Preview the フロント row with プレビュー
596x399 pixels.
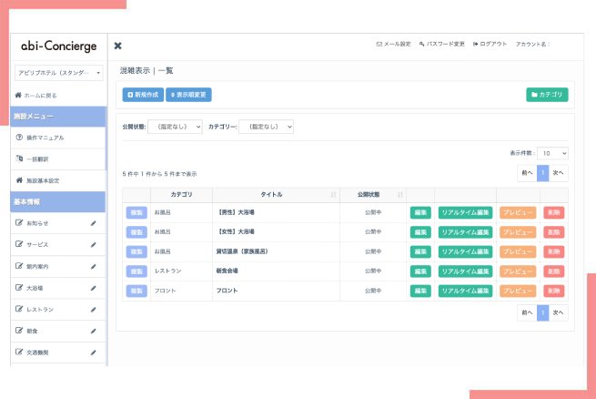pyautogui.click(x=518, y=291)
